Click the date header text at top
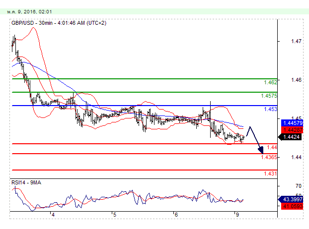The image size is (309, 229). tap(30, 12)
